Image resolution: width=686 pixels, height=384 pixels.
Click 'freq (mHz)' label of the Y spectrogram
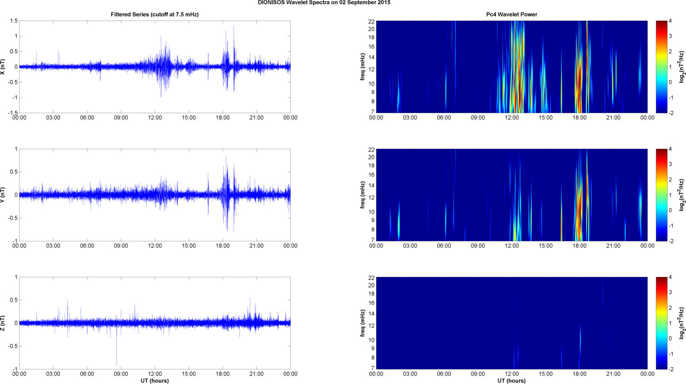pyautogui.click(x=363, y=195)
